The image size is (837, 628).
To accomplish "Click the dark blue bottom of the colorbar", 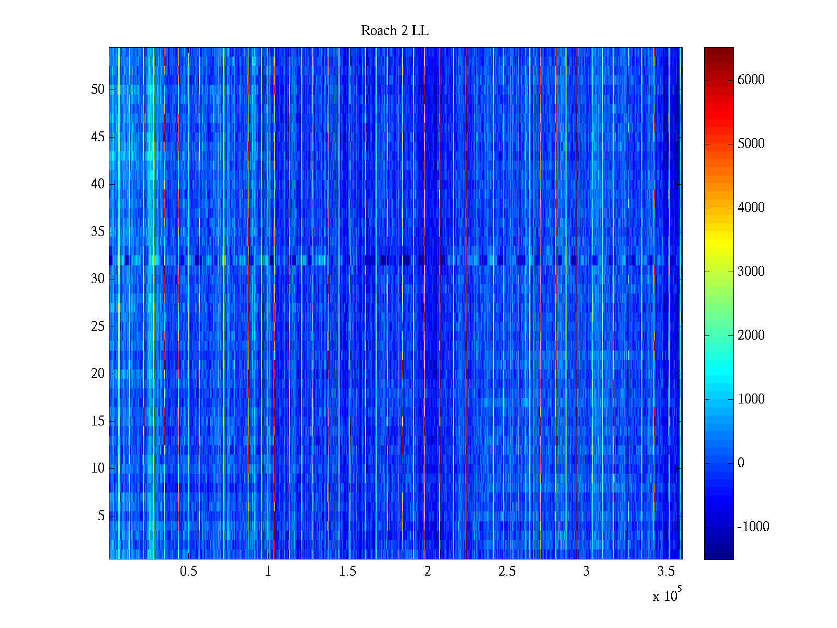I will point(718,555).
